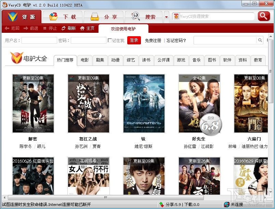Open the 怒江之战 poster thumbnail

89,103
